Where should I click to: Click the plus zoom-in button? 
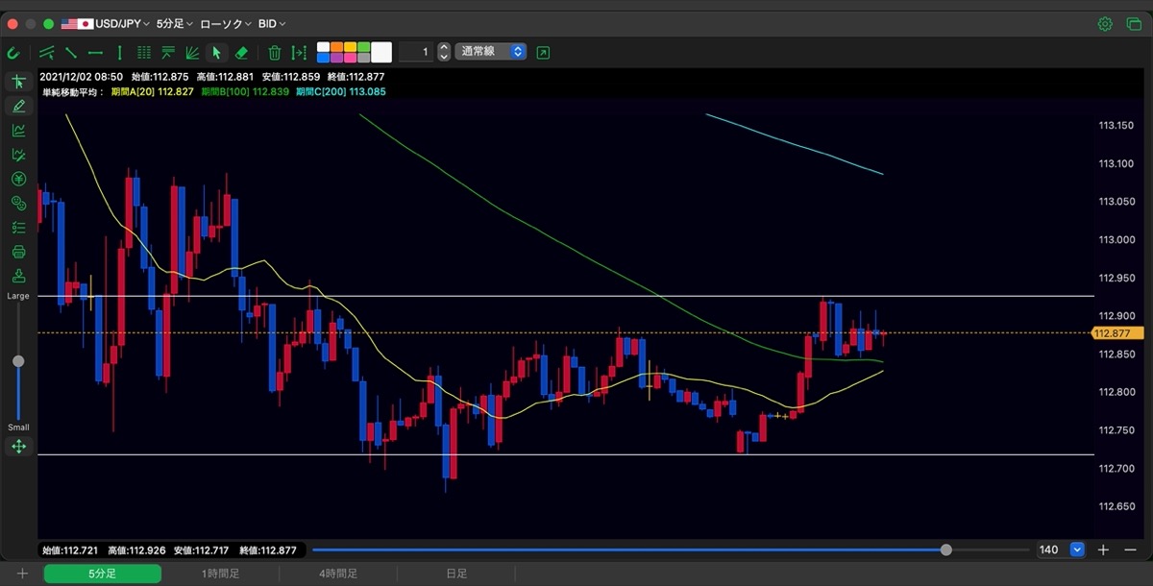click(x=1104, y=549)
